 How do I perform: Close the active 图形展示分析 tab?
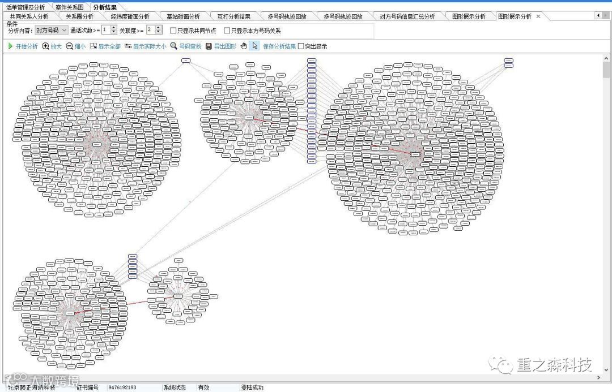tap(539, 16)
